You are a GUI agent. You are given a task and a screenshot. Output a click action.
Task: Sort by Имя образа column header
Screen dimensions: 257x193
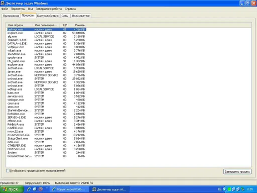[20, 25]
